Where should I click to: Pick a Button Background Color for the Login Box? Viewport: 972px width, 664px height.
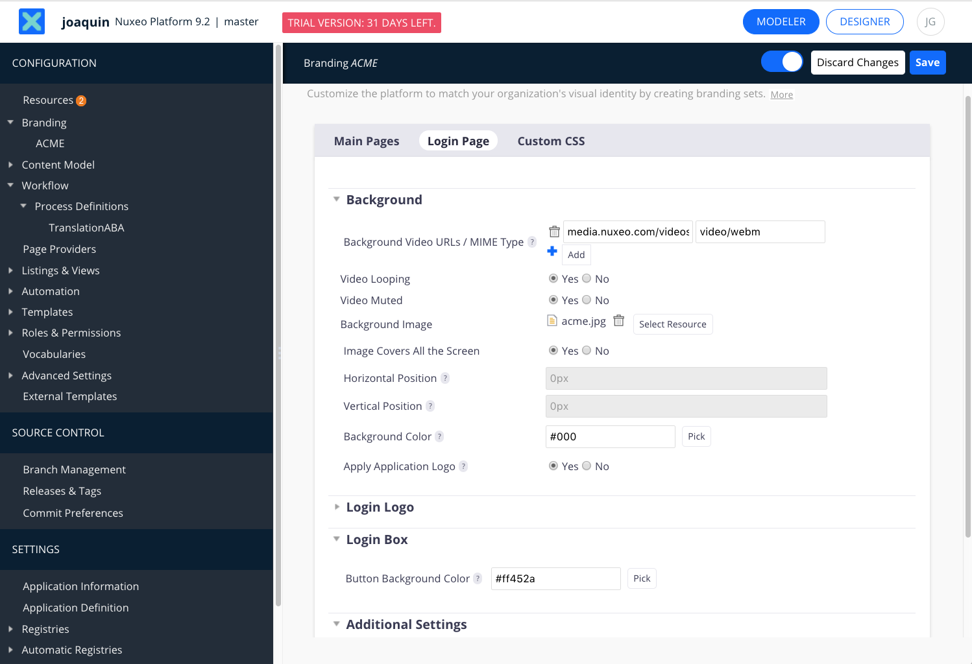pos(641,578)
